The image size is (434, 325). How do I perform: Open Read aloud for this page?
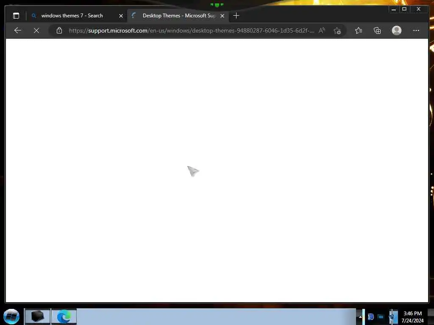[322, 30]
